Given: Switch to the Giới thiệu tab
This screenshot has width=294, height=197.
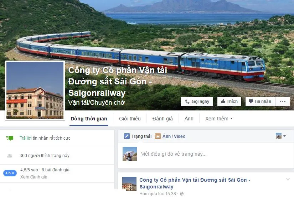Looking at the screenshot, I should [130, 119].
